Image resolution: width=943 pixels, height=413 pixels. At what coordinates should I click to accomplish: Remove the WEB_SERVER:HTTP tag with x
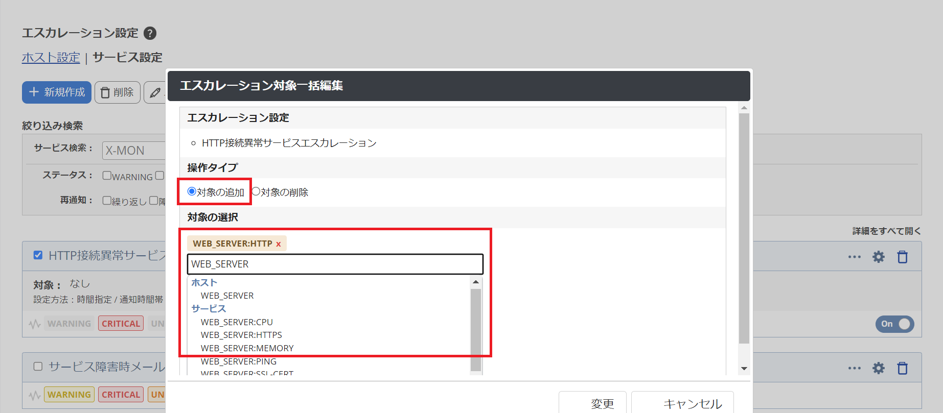click(x=279, y=244)
